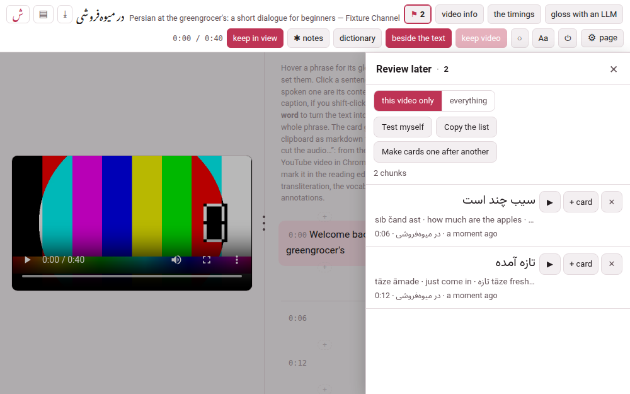This screenshot has width=630, height=394.
Task: Click the 0:06 timestamp in the transcript
Action: [x=297, y=318]
